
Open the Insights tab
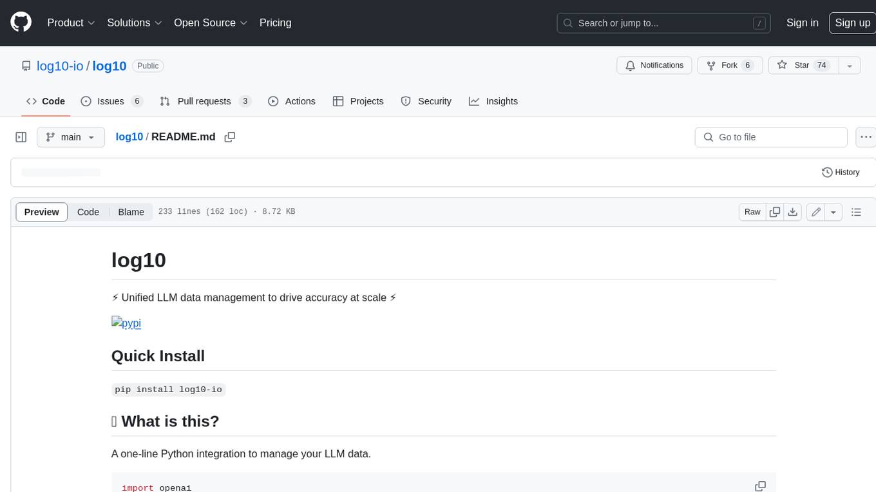[493, 101]
